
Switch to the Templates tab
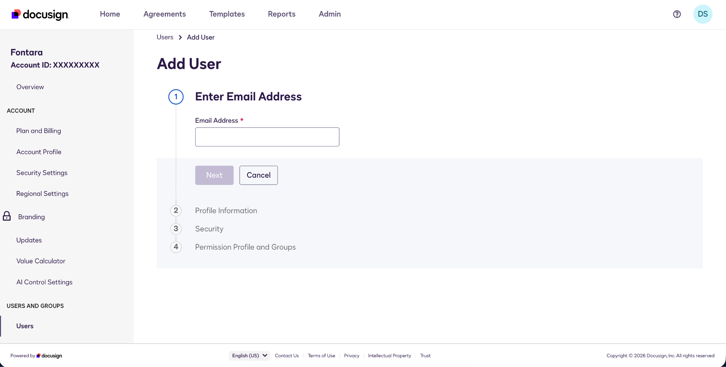(227, 14)
